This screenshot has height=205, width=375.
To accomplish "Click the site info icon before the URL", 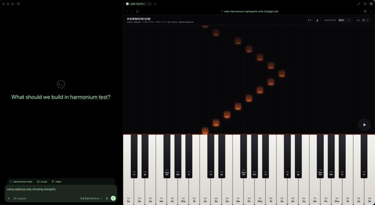I will (222, 11).
